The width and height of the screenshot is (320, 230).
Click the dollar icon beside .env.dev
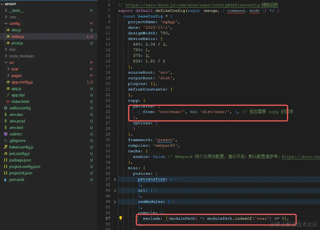point(6,114)
